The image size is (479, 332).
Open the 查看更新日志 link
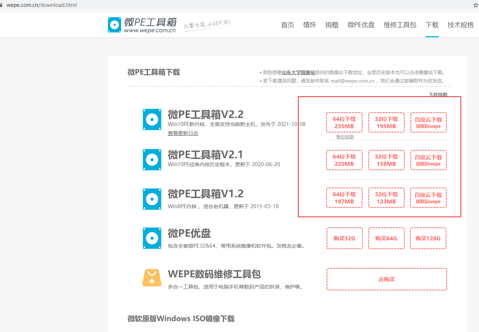click(x=183, y=133)
